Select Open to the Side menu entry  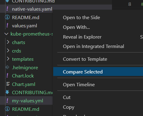coord(82,18)
